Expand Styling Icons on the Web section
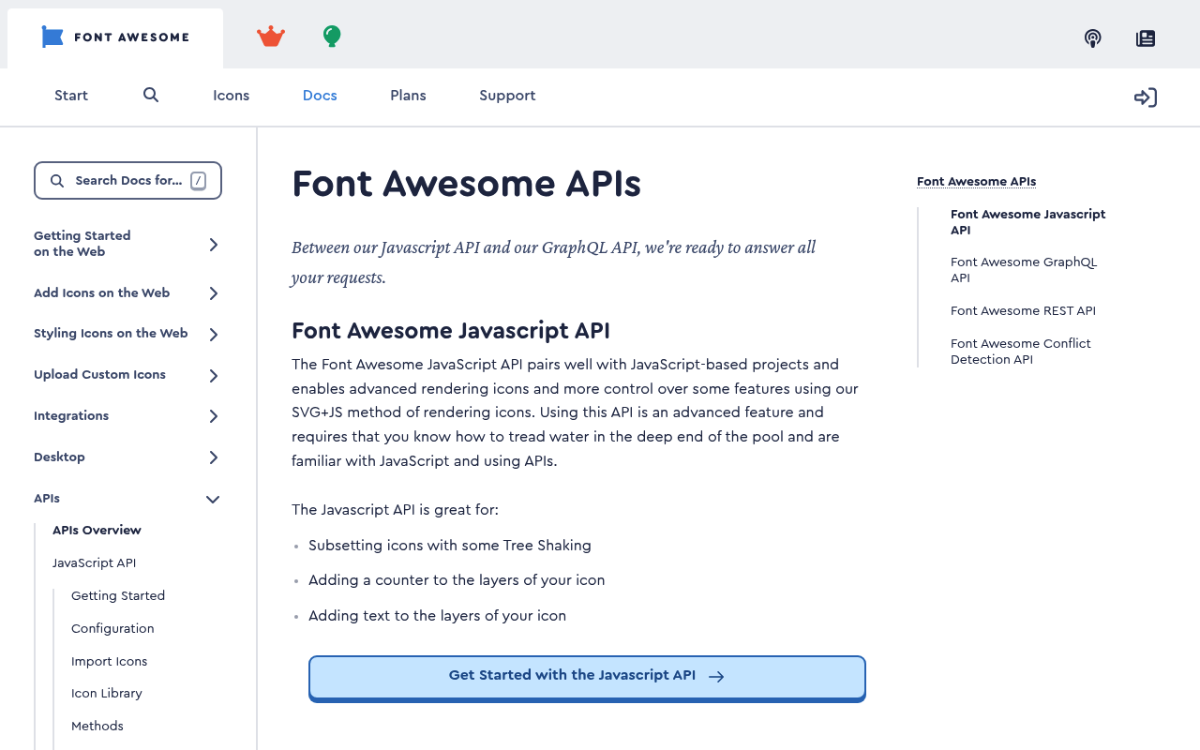 coord(127,334)
